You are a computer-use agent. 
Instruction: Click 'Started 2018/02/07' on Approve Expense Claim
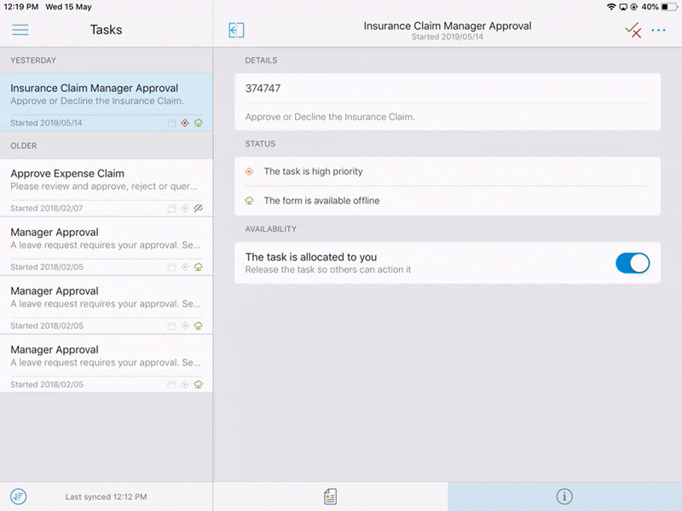coord(47,208)
